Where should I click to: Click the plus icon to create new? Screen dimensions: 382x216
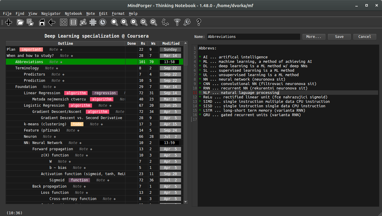pyautogui.click(x=9, y=22)
